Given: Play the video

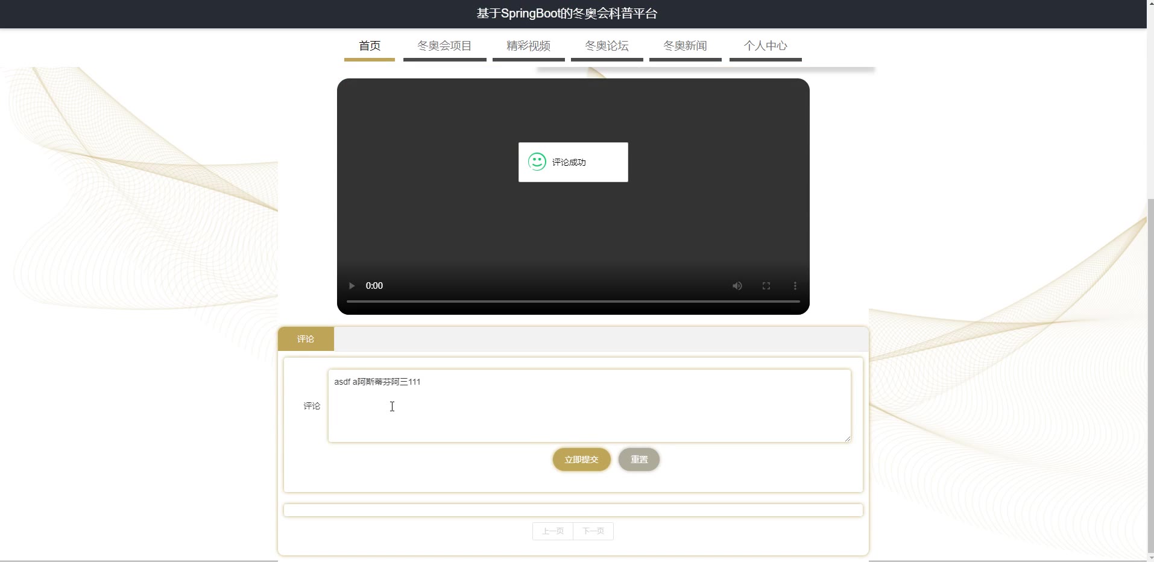Looking at the screenshot, I should [352, 286].
